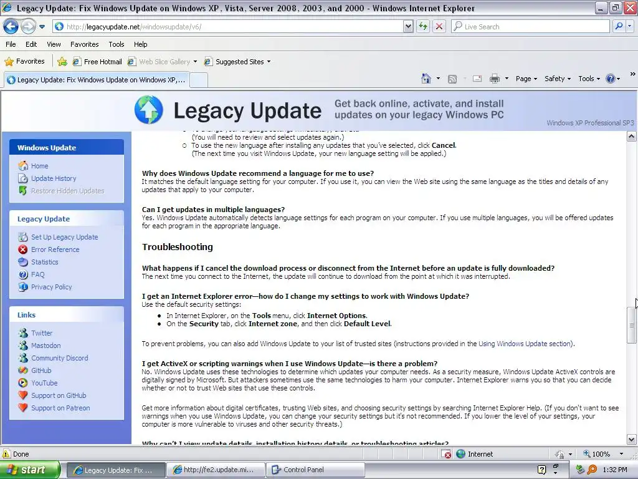
Task: Click the FAQ question mark icon
Action: [x=23, y=274]
